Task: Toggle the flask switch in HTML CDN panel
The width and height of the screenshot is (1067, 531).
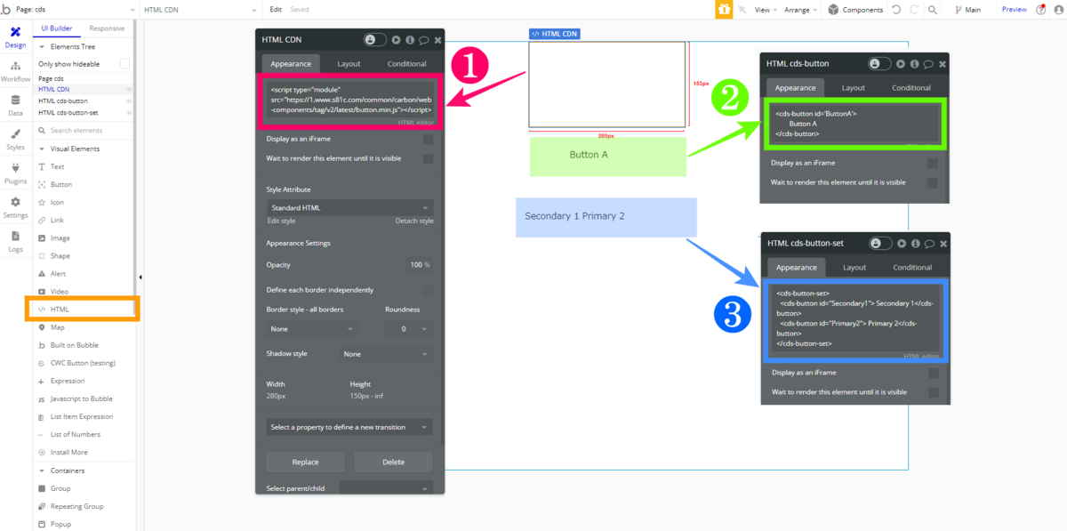Action: click(375, 40)
